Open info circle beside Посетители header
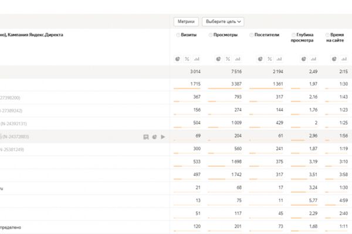The width and height of the screenshot is (352, 234). click(252, 35)
